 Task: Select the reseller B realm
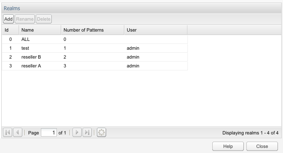tap(95, 57)
